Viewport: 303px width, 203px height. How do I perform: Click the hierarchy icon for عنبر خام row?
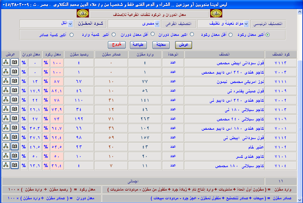[6, 147]
